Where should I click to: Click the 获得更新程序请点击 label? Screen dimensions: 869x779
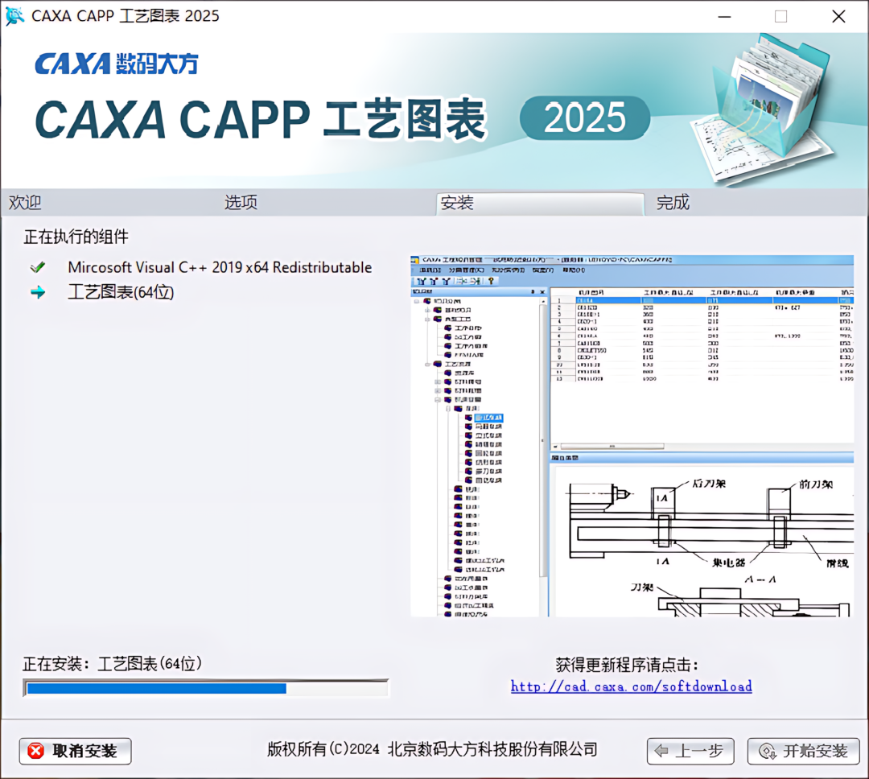[627, 665]
